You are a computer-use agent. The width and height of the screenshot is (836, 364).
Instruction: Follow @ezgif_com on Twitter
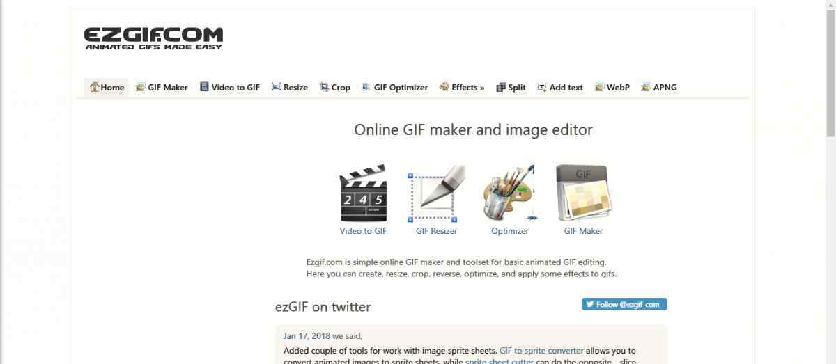pyautogui.click(x=625, y=304)
